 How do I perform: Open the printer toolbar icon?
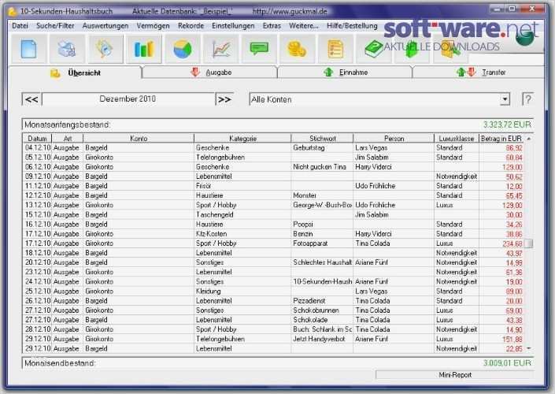[x=67, y=49]
